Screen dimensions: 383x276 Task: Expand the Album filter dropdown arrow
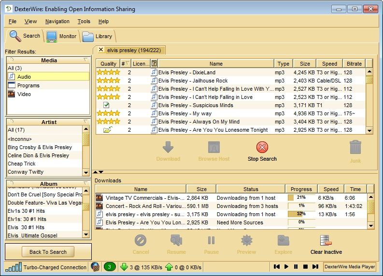pos(85,183)
